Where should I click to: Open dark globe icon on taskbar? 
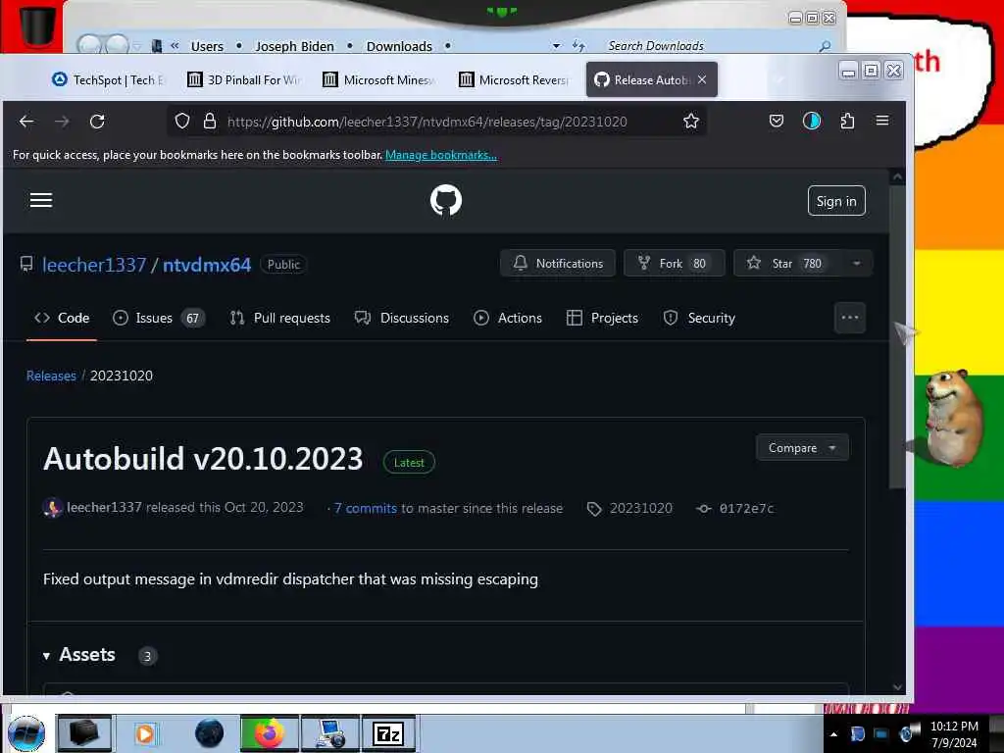[210, 733]
